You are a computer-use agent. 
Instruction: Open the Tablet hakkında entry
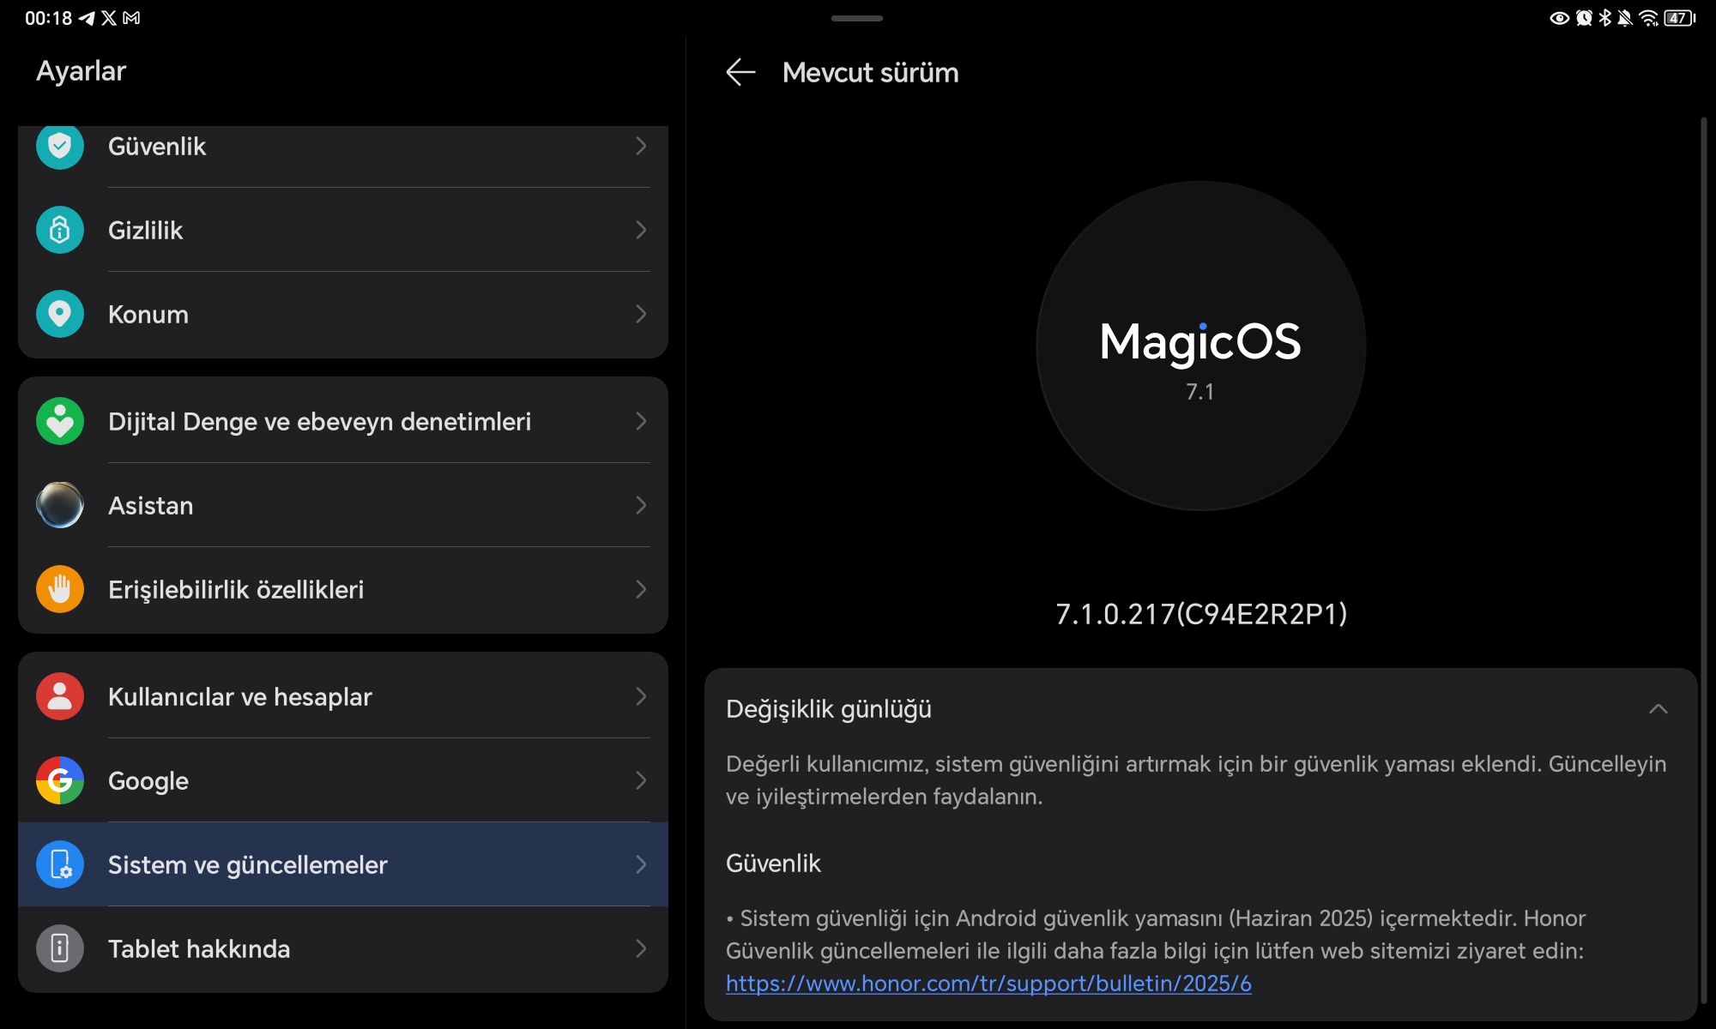click(343, 948)
